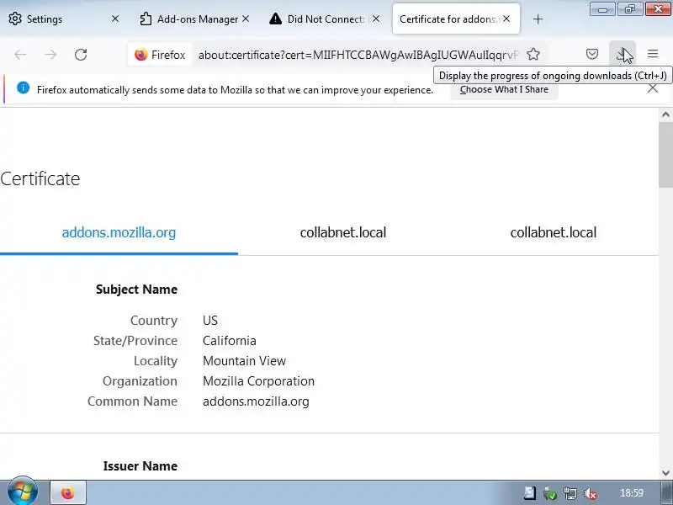
Task: Click the Certificate page heading
Action: click(40, 179)
